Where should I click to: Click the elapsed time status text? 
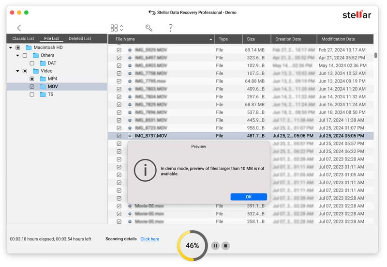click(51, 239)
